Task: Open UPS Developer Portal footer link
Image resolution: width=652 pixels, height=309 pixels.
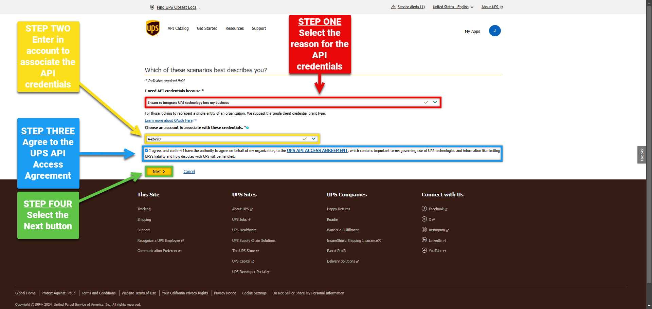Action: [251, 272]
